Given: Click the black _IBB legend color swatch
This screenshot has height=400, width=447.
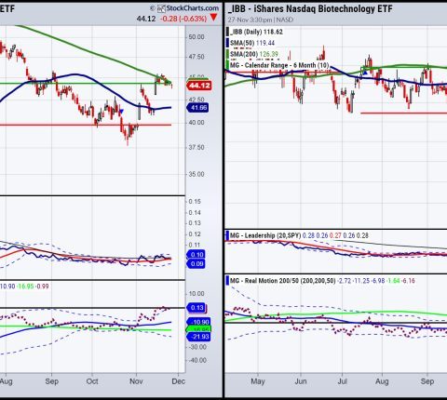Looking at the screenshot, I should pos(228,32).
